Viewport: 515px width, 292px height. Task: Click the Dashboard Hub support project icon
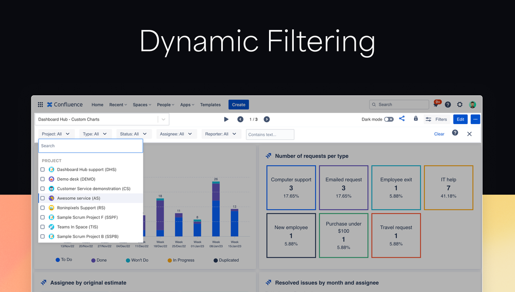52,169
